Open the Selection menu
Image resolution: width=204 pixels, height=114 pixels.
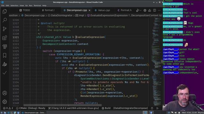pos(14,6)
